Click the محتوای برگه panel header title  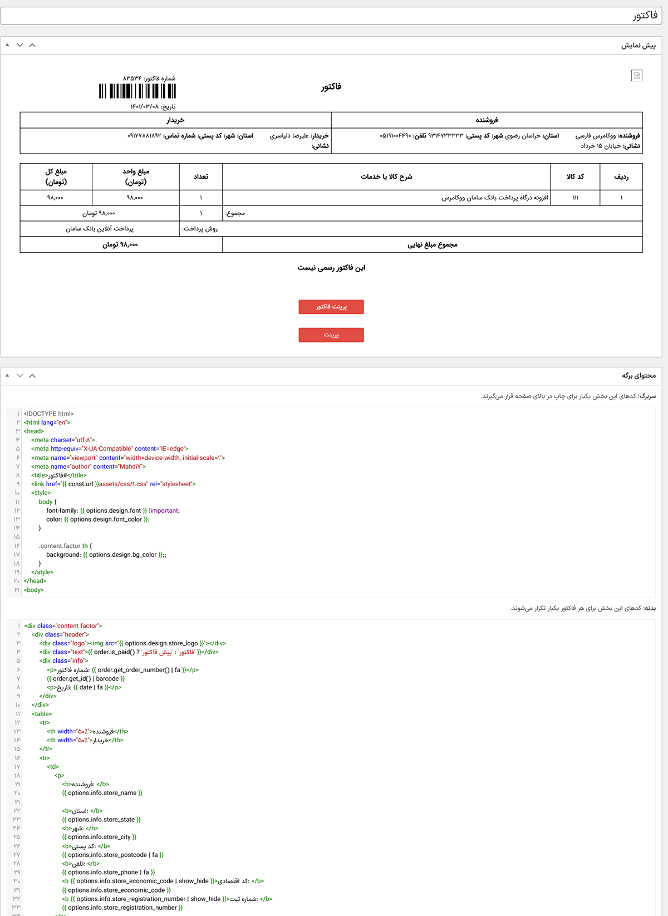tap(638, 376)
